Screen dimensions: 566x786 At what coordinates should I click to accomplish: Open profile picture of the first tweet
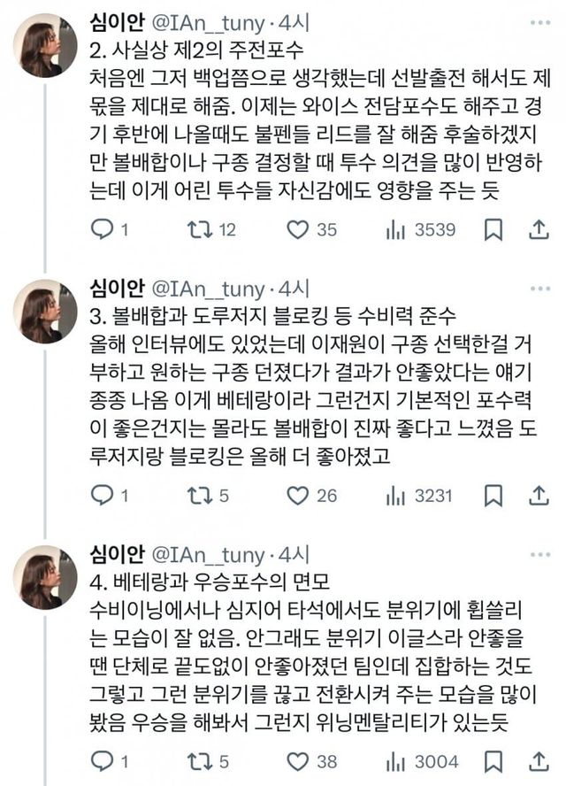click(44, 44)
